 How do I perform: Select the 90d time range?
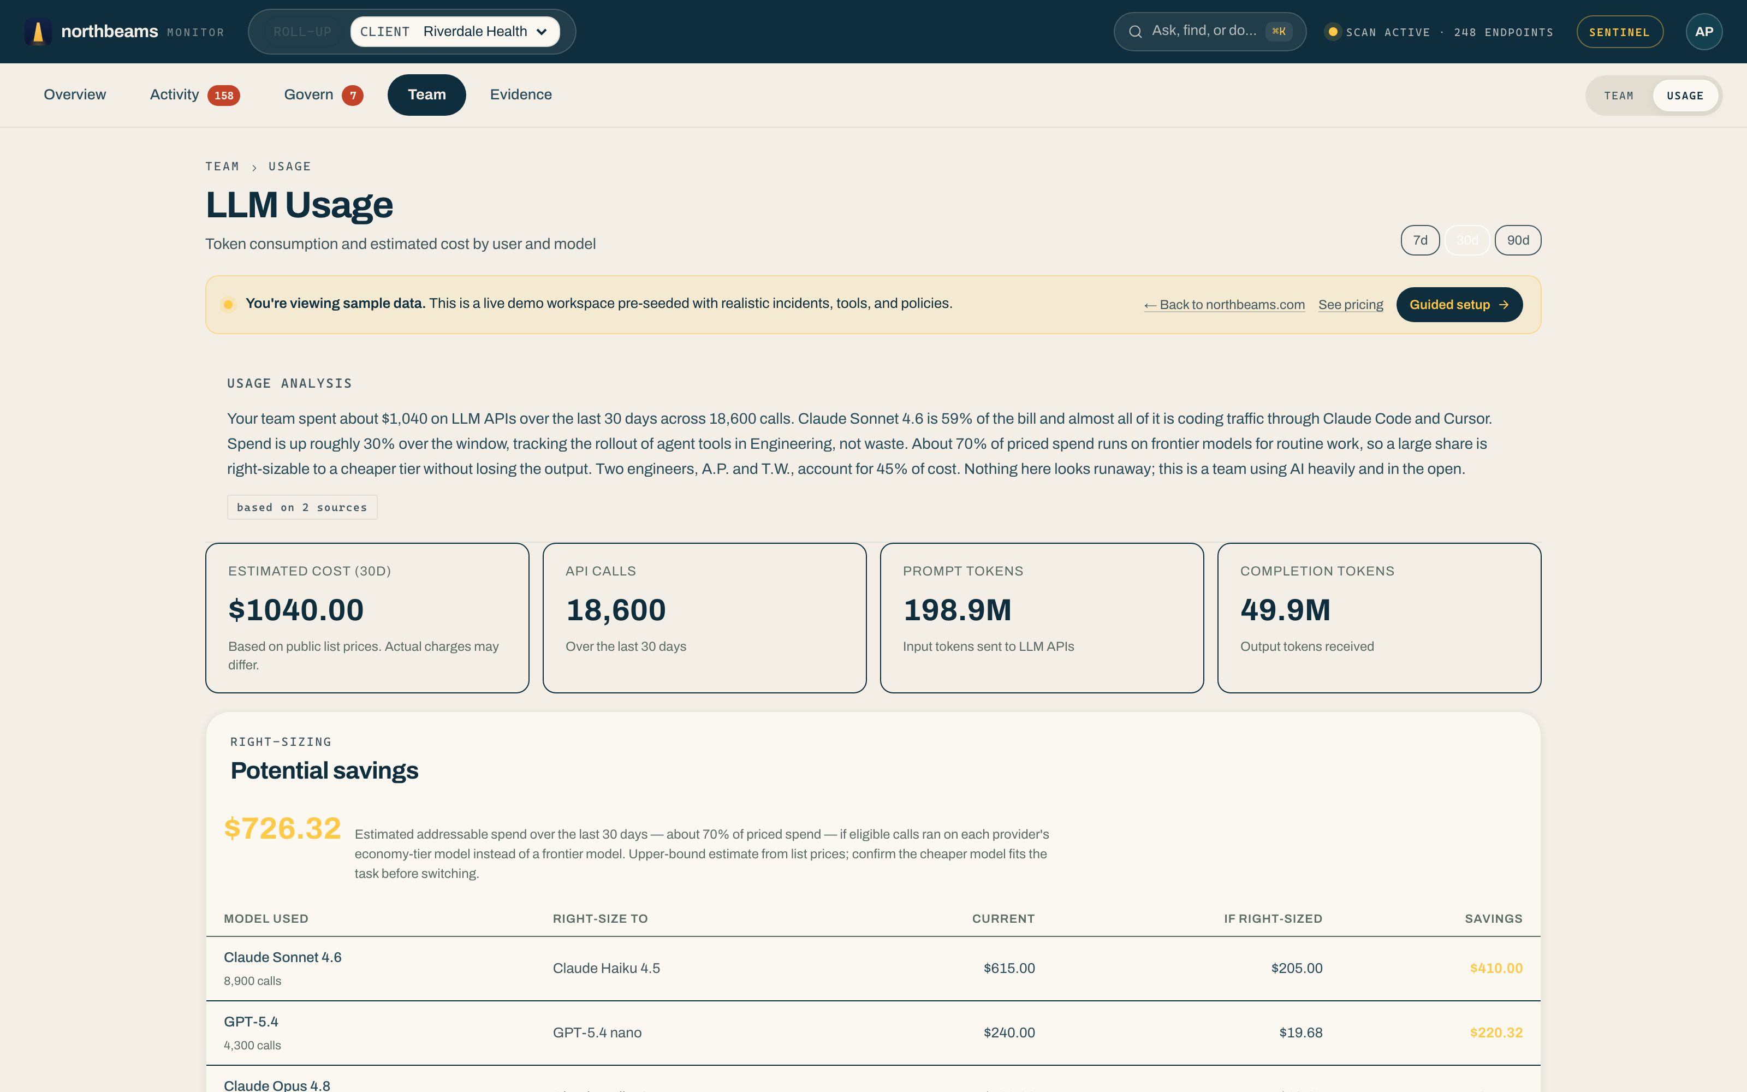point(1518,240)
